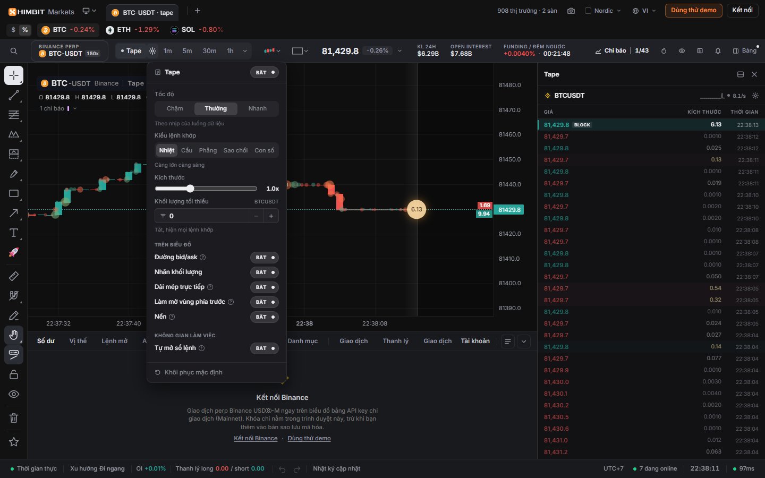Viewport: 765px width, 478px height.
Task: Click the Kết nối button
Action: (x=742, y=10)
